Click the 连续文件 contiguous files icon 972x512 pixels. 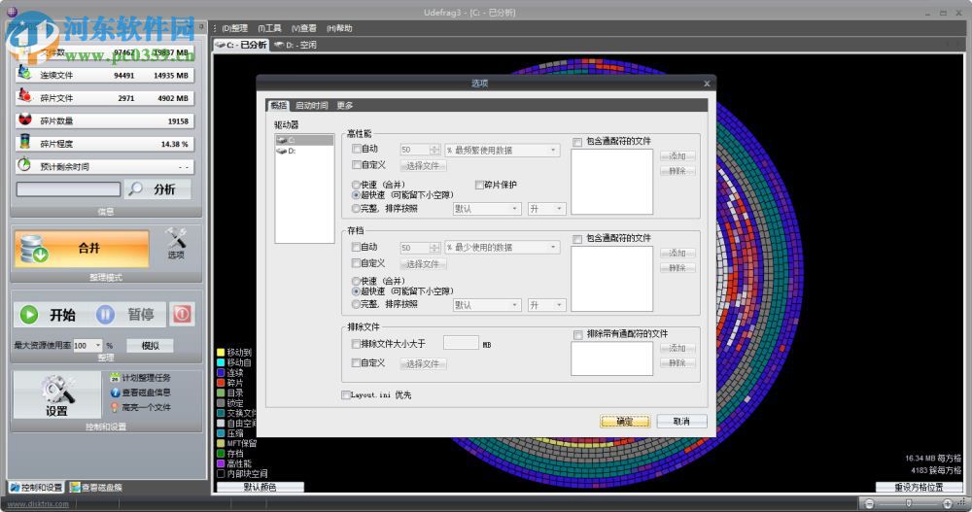pyautogui.click(x=24, y=74)
